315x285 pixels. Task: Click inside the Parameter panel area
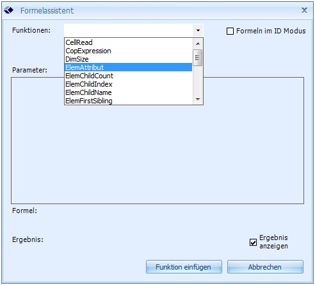coord(157,154)
